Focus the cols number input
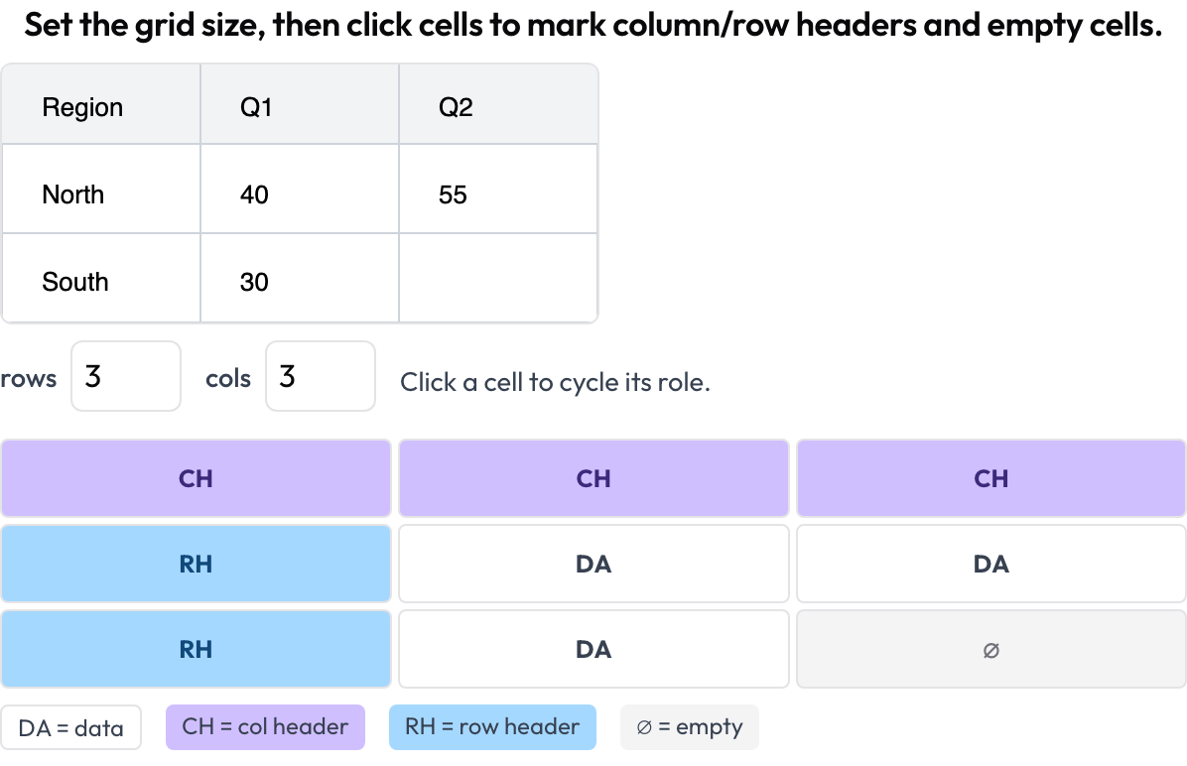This screenshot has height=766, width=1187. (x=321, y=376)
